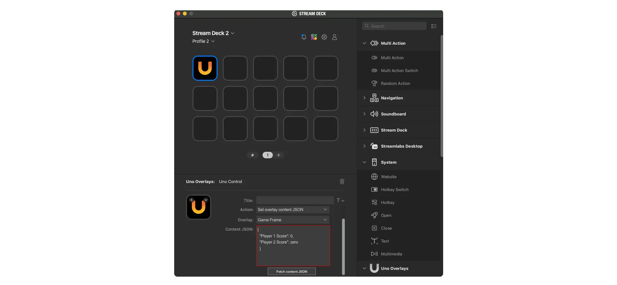Click the property inspector scrollbar
Screen dimensions: 617x285
point(343,246)
